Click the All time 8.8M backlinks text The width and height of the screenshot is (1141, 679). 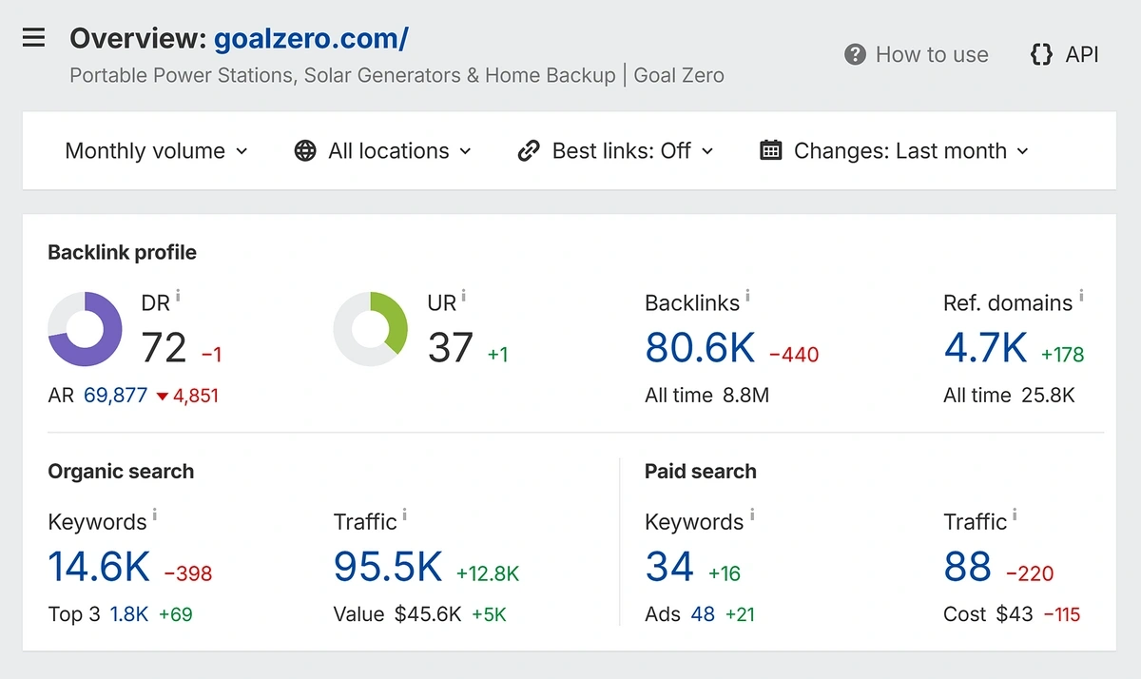click(x=706, y=396)
